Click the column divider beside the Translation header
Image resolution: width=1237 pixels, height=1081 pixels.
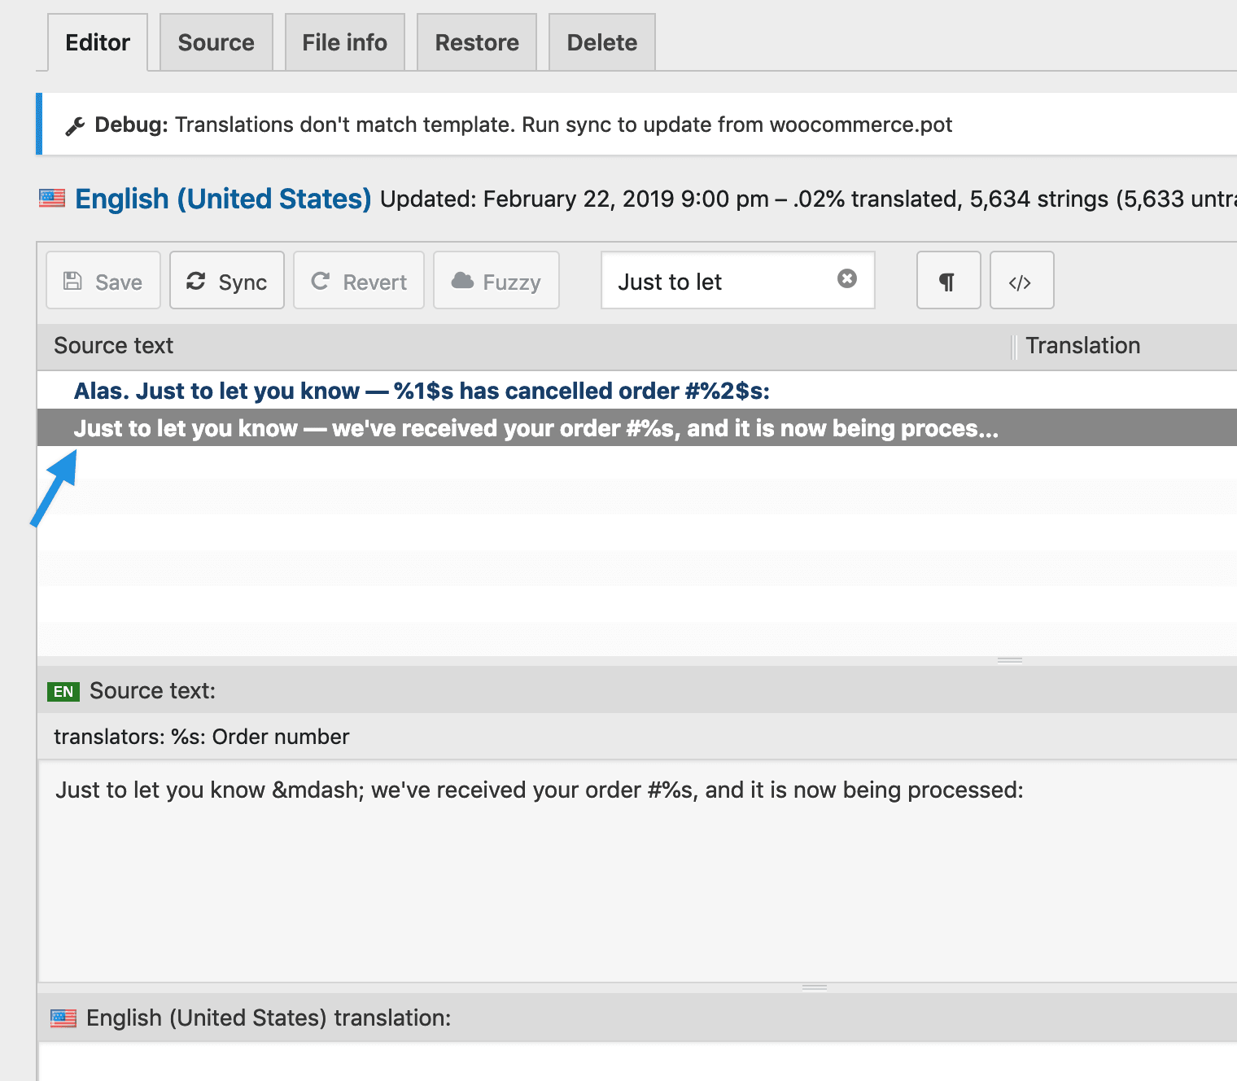point(1014,347)
